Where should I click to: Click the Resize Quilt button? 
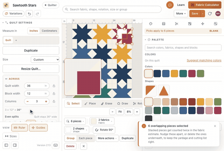click(x=31, y=69)
